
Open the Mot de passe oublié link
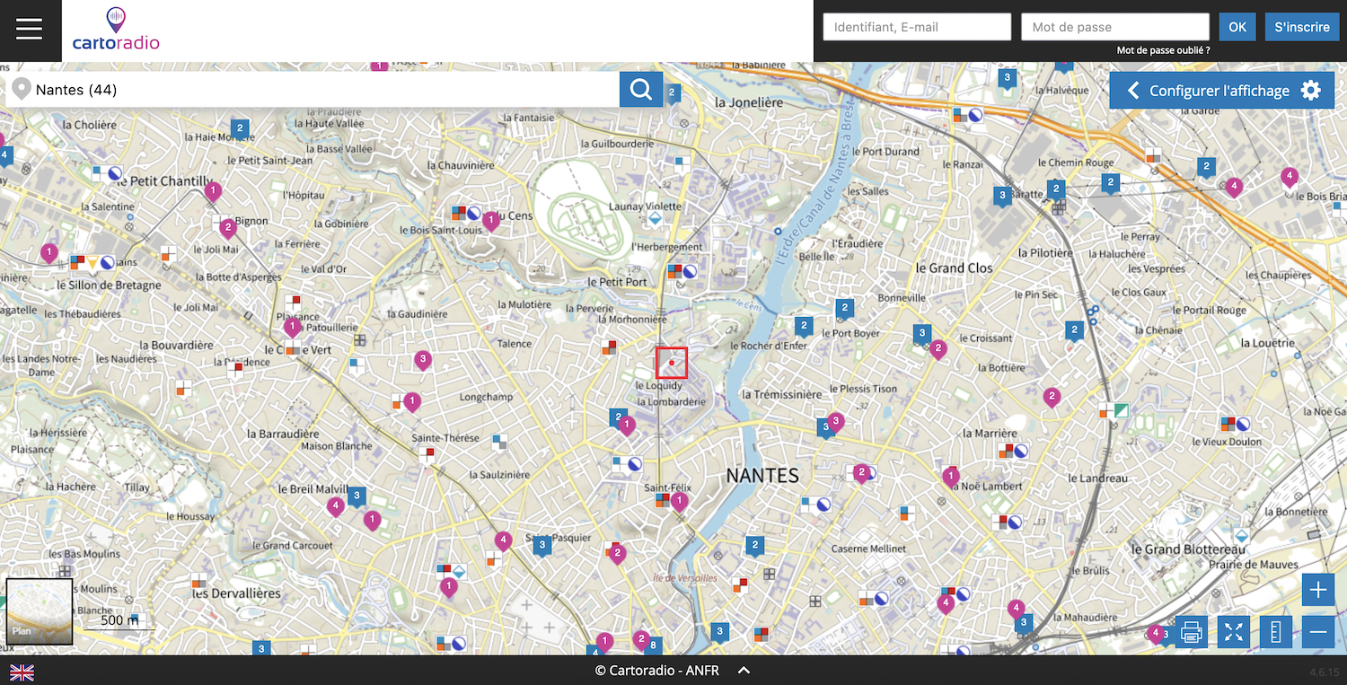[1163, 50]
